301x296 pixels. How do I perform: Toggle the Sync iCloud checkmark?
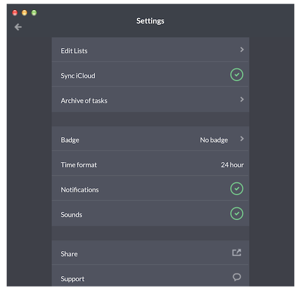(237, 75)
